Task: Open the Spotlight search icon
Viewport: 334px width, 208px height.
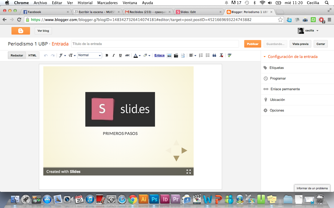Action: click(x=327, y=3)
